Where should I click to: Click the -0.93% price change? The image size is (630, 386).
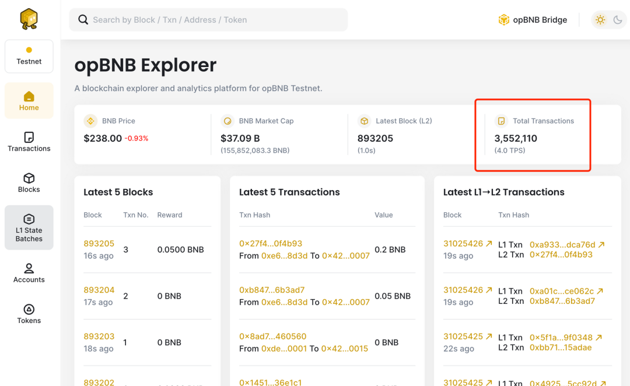pyautogui.click(x=136, y=139)
